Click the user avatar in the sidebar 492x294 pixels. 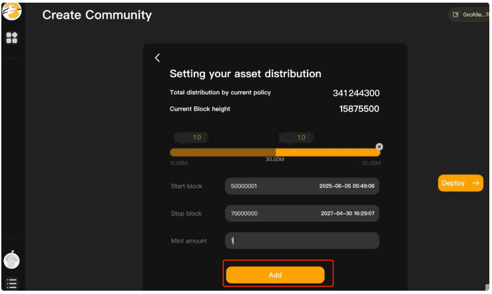[x=11, y=260]
